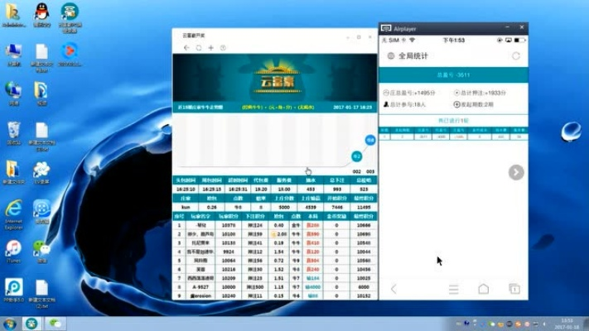Click player row 8 name A-9527

(x=202, y=287)
